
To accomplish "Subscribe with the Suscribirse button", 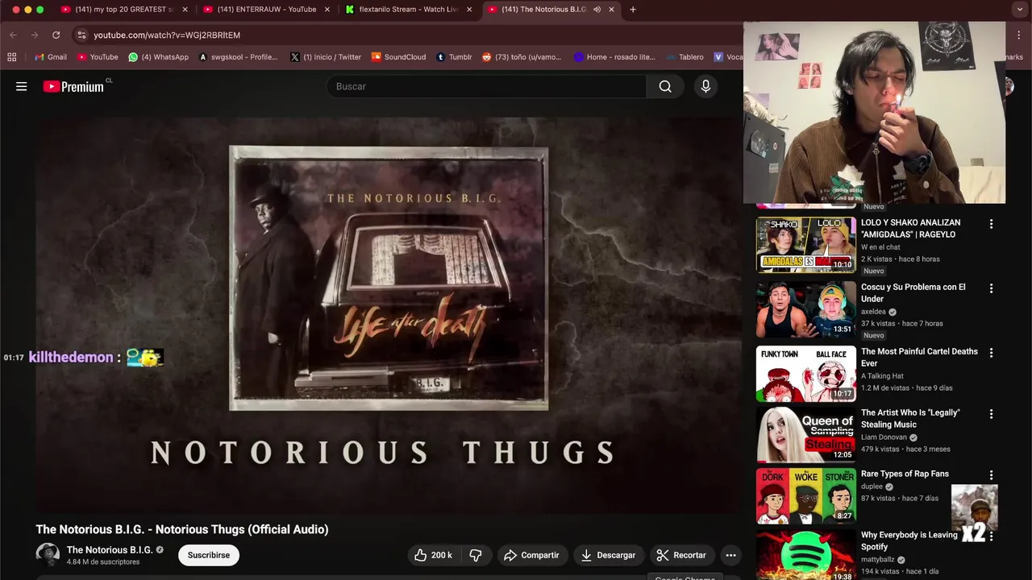I will [x=209, y=555].
